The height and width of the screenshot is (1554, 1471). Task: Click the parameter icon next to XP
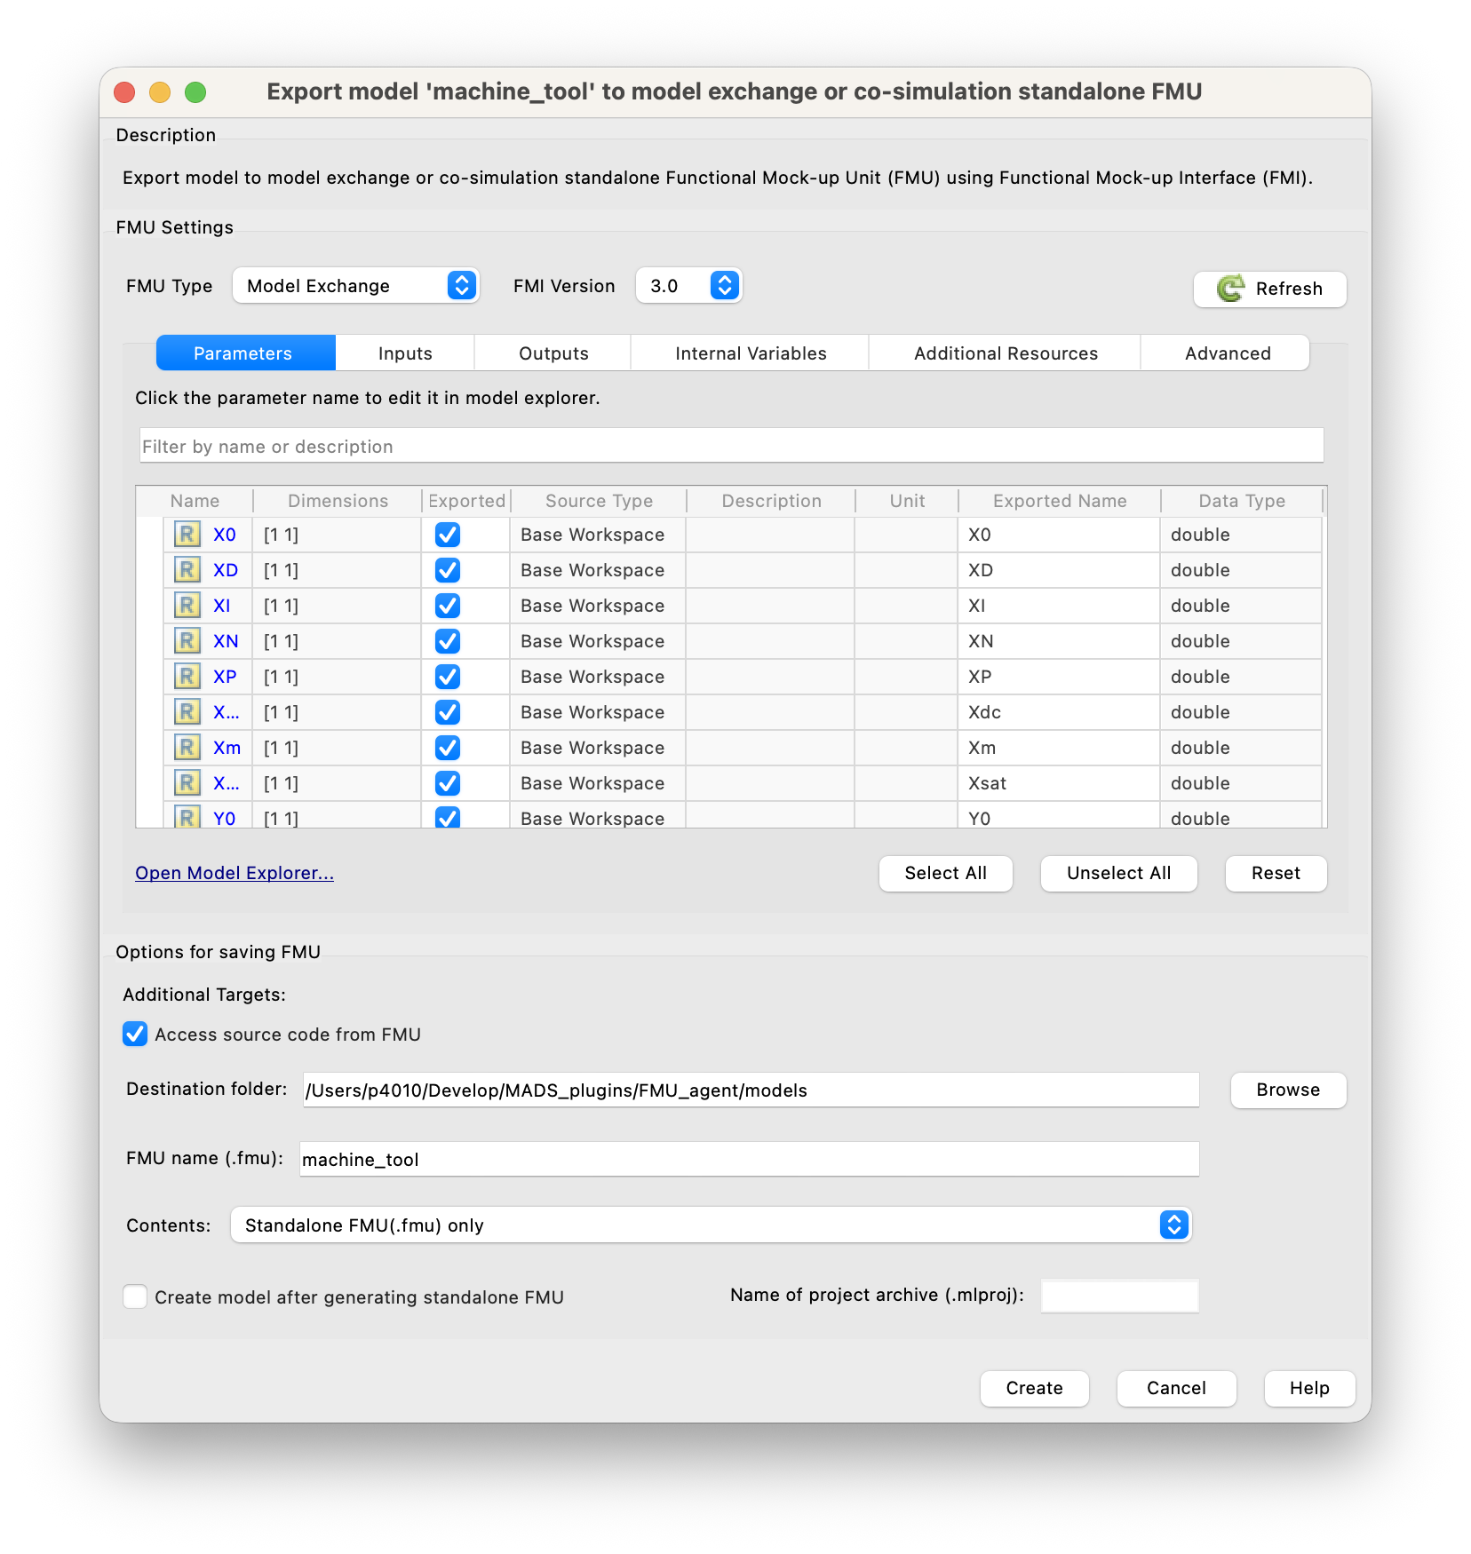click(x=187, y=677)
